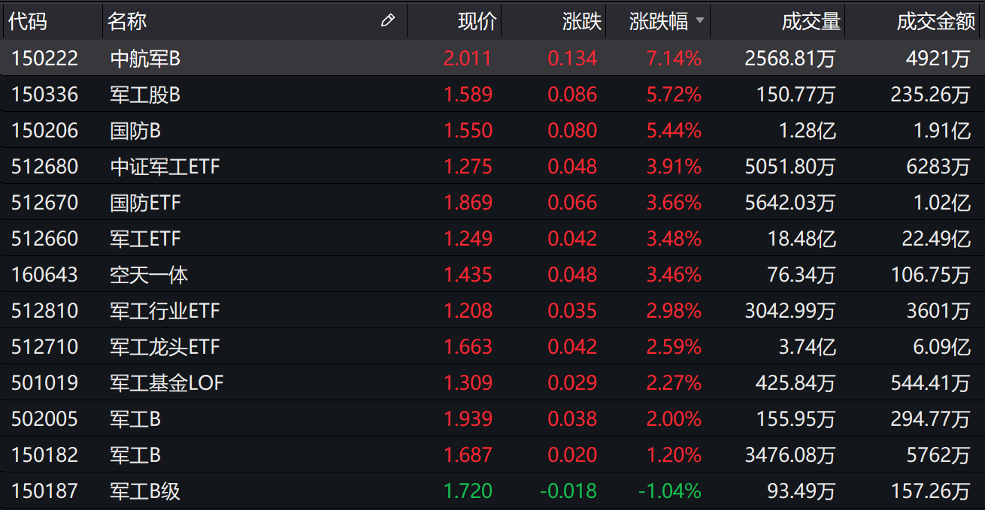Select code 512660 军工ETF
Screen dimensions: 985x510
coord(45,239)
